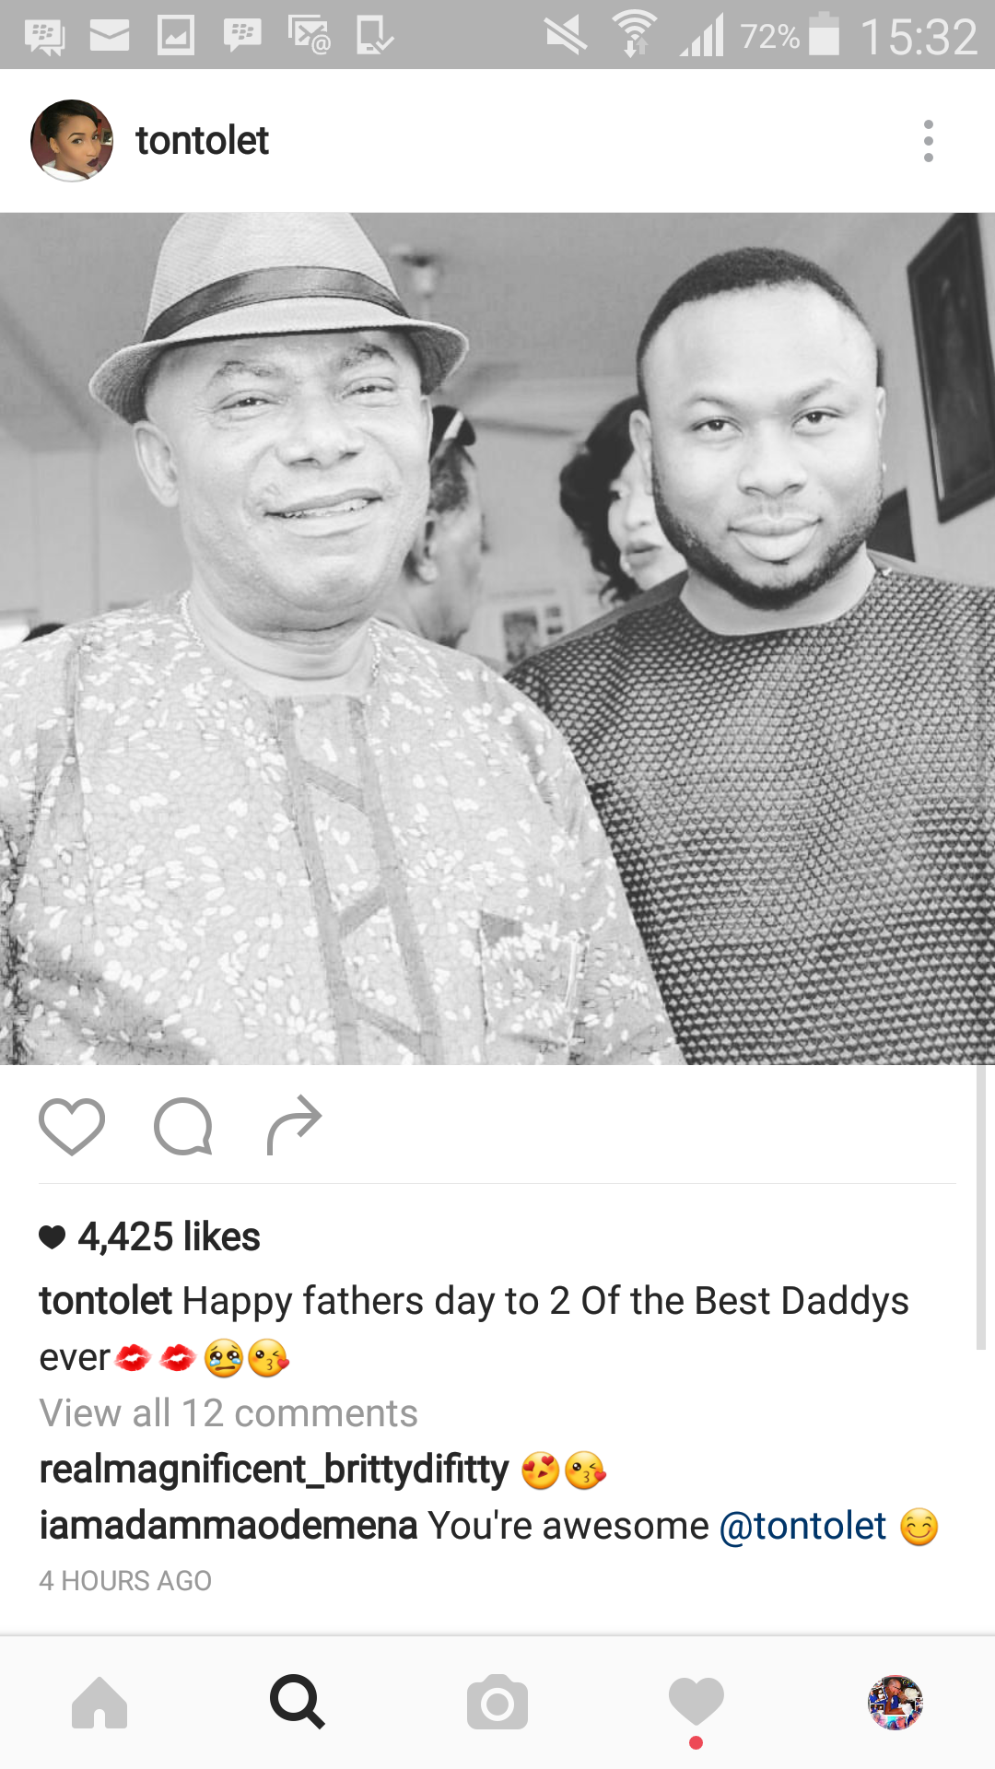Share the post using the arrow icon

pyautogui.click(x=294, y=1125)
